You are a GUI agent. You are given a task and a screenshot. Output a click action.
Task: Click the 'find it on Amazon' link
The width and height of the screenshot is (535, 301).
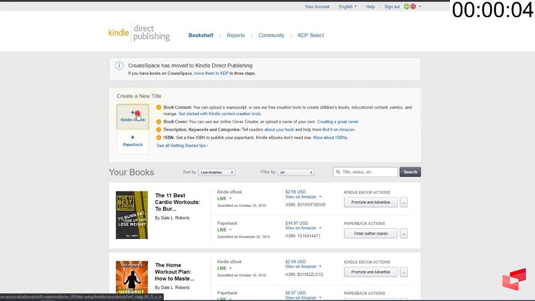pos(338,130)
